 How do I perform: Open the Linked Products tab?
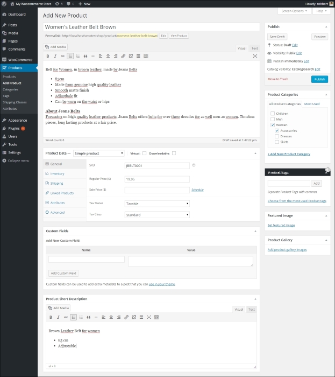click(65, 193)
